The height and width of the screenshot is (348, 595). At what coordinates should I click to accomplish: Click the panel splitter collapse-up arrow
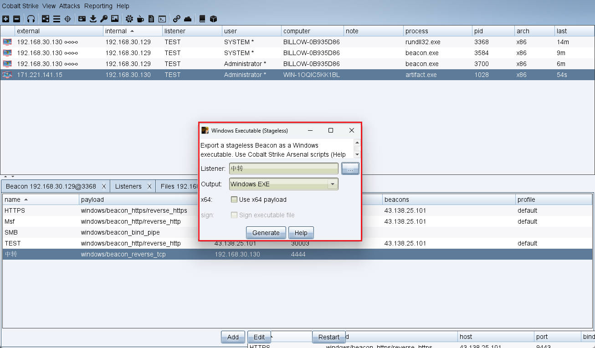[x=5, y=176]
